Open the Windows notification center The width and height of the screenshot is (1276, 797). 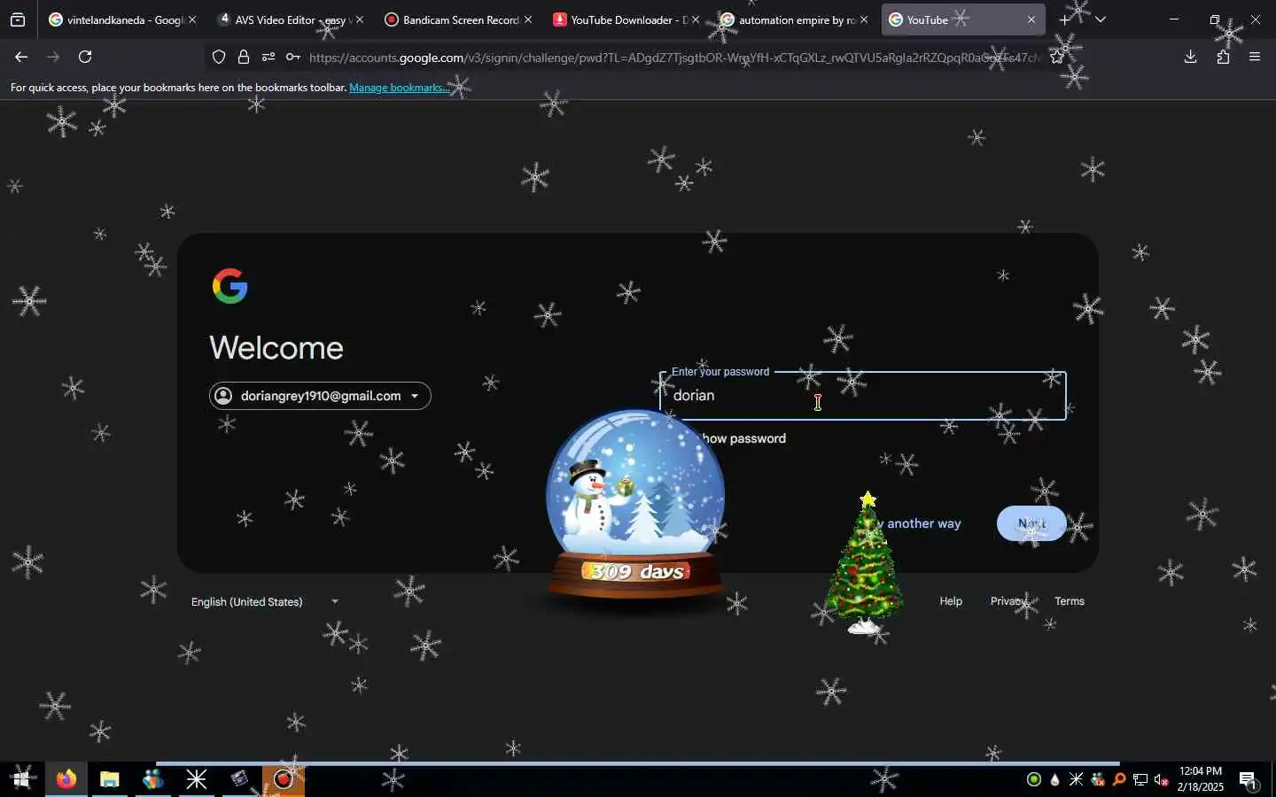coord(1249,780)
